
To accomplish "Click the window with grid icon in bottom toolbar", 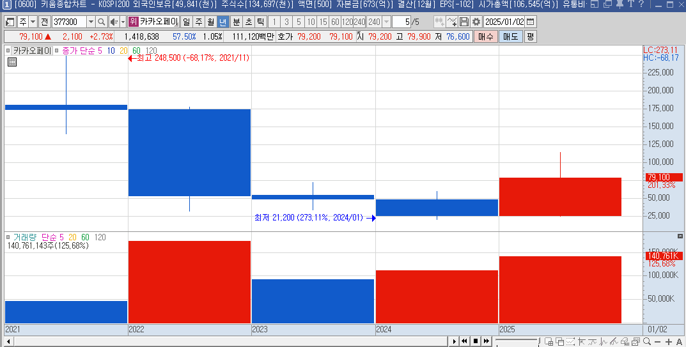I will (549, 342).
